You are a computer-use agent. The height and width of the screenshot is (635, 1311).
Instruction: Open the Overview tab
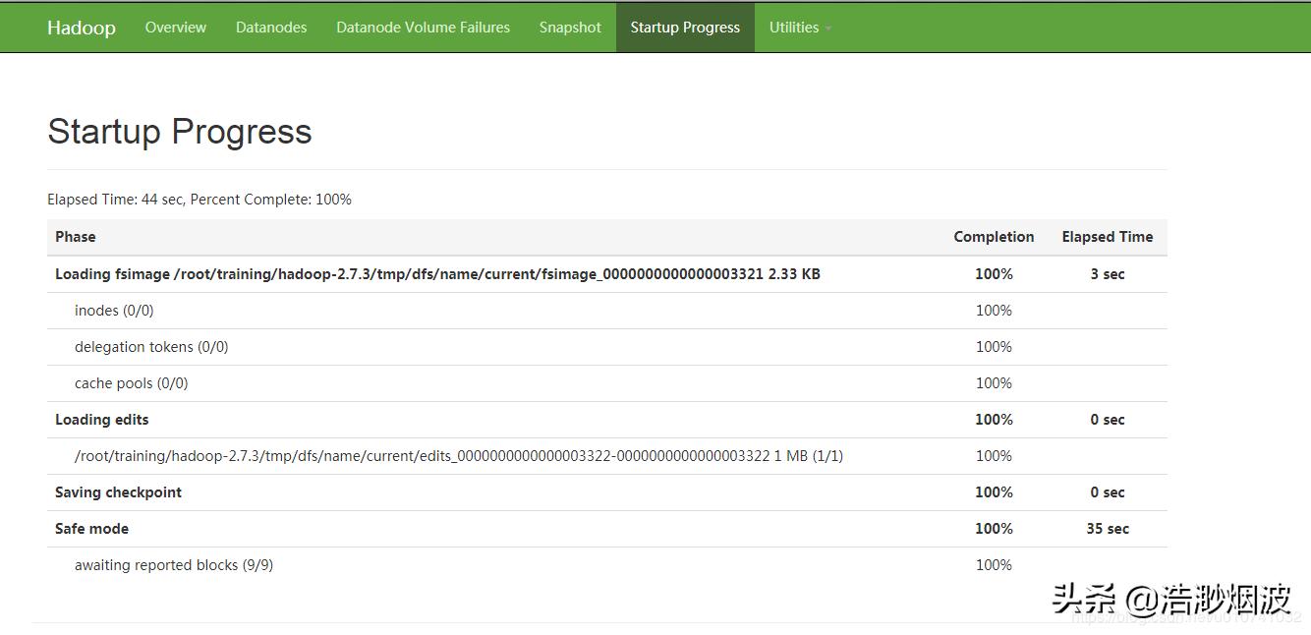tap(175, 28)
